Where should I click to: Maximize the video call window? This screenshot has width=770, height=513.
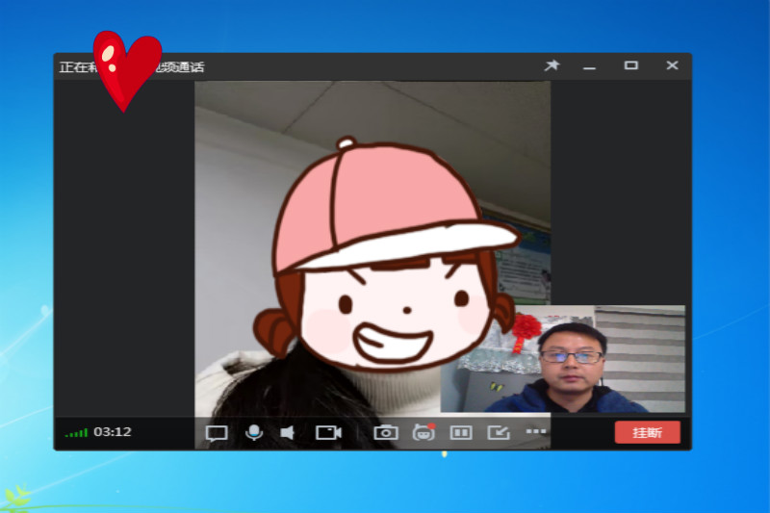coord(631,66)
